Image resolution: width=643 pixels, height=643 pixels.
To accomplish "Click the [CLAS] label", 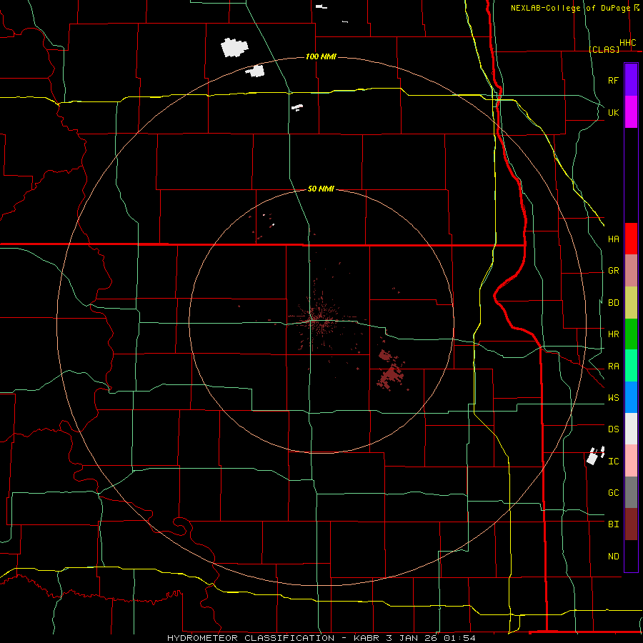I will [604, 49].
